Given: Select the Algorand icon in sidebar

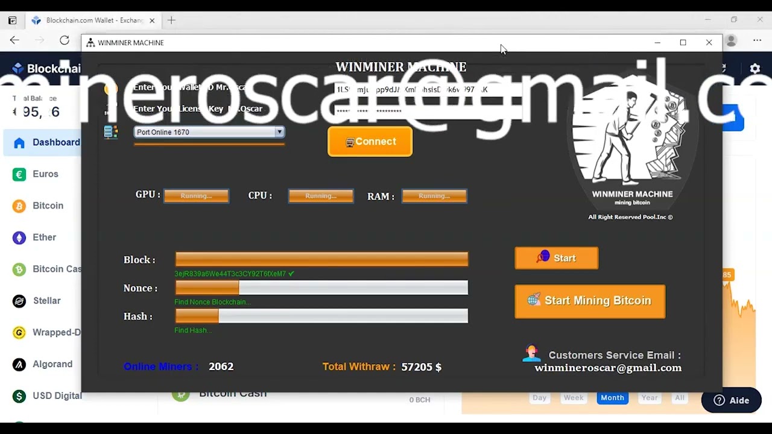Looking at the screenshot, I should tap(19, 364).
